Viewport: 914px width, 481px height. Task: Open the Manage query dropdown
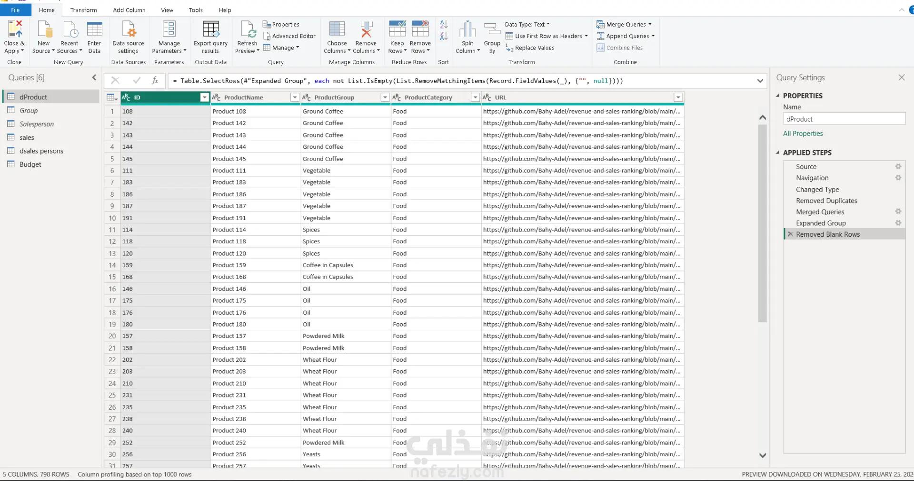pos(281,48)
